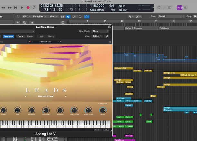
Task: Click the Reverb Volume knob
Action: [89, 110]
